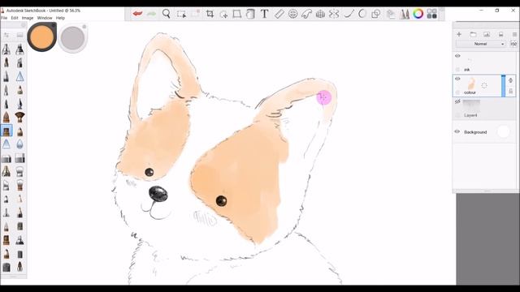Turn on Perspective guides
Viewport: 520px width, 292px height.
tap(320, 14)
